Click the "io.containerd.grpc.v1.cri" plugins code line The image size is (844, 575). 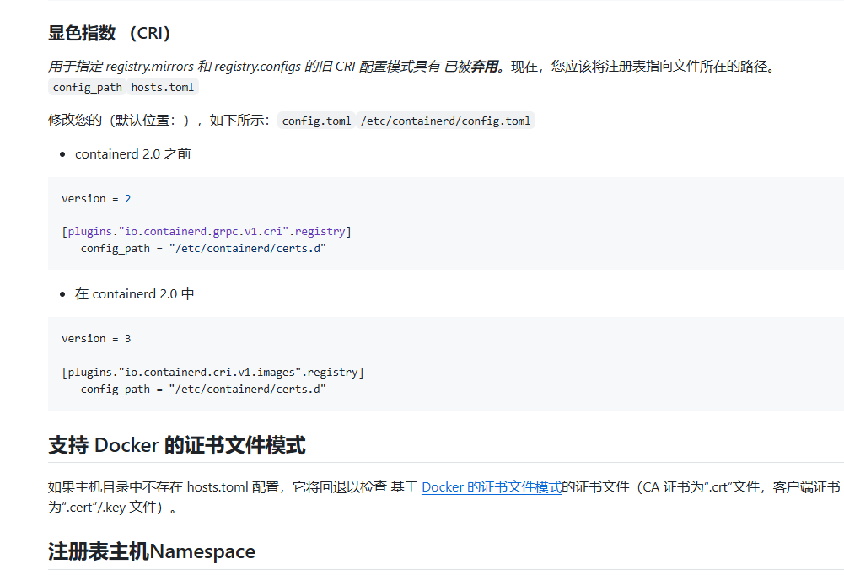pos(207,231)
